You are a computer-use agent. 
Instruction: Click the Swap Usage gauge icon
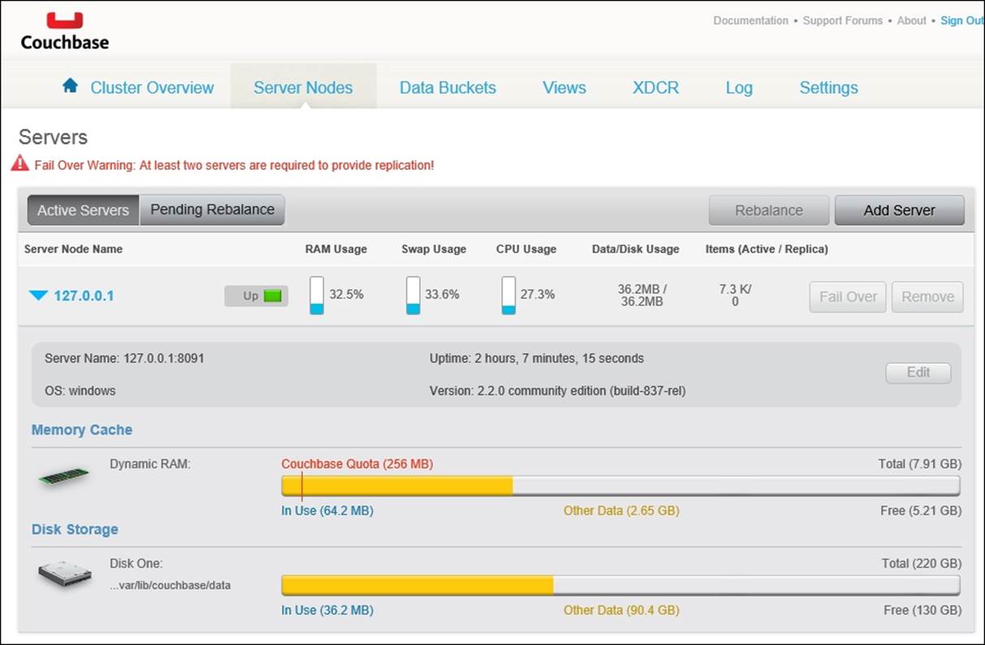click(413, 295)
